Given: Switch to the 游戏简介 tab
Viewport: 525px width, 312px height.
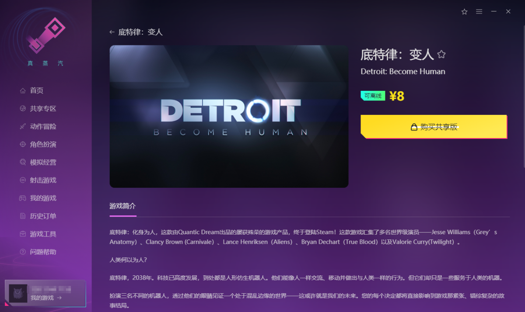Looking at the screenshot, I should tap(122, 206).
